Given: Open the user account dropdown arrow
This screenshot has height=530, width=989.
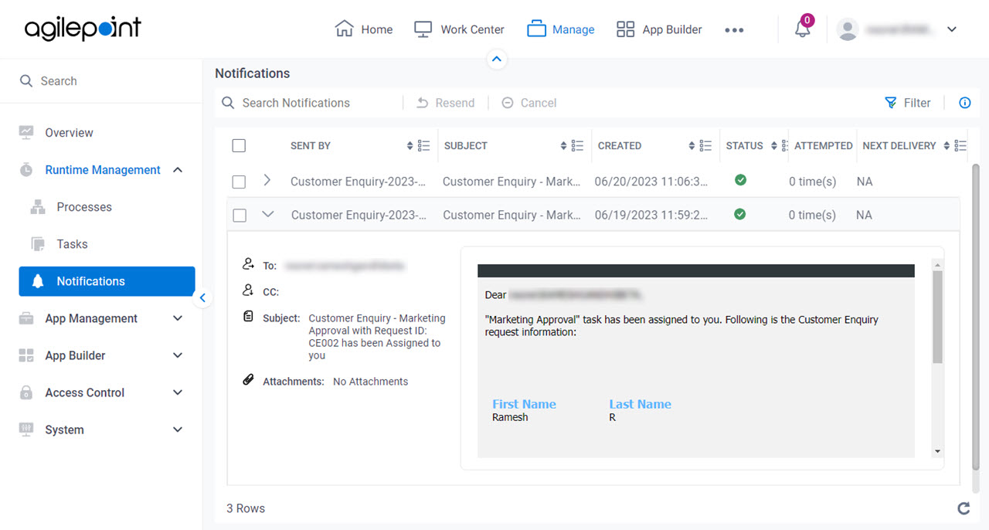Looking at the screenshot, I should (x=952, y=29).
